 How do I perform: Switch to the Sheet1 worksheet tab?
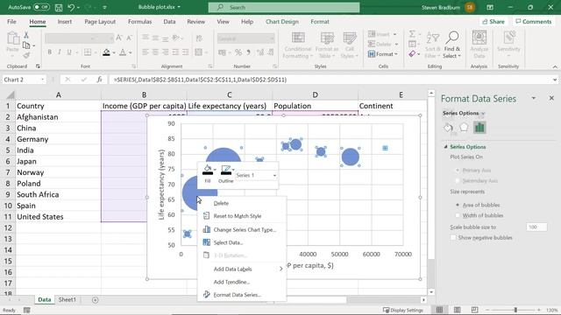click(x=67, y=299)
